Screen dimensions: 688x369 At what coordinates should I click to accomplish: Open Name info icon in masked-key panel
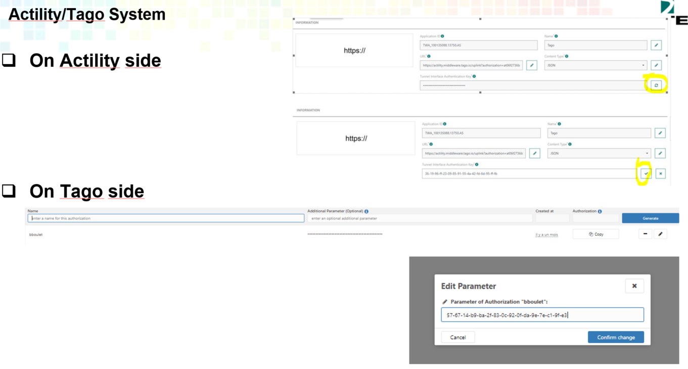point(557,36)
